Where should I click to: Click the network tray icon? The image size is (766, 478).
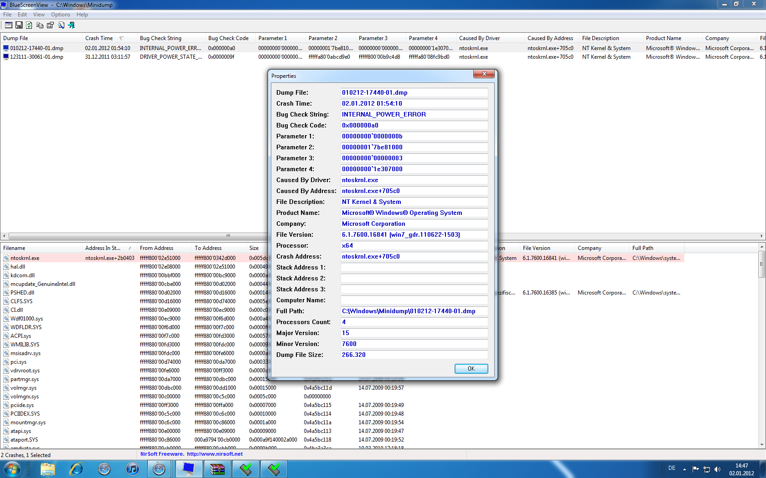point(707,469)
